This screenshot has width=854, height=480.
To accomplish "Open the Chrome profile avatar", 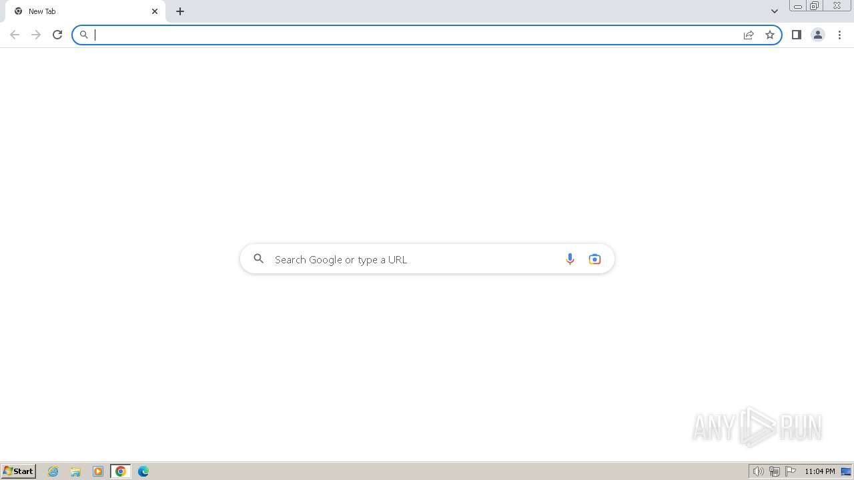I will (x=818, y=35).
